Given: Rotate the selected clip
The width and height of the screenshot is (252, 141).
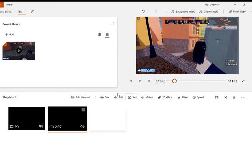Looking at the screenshot, I should (x=225, y=98).
